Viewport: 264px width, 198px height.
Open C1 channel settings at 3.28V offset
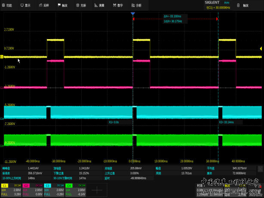coord(11,190)
